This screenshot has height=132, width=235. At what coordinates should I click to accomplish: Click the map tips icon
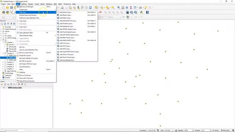tap(146, 8)
